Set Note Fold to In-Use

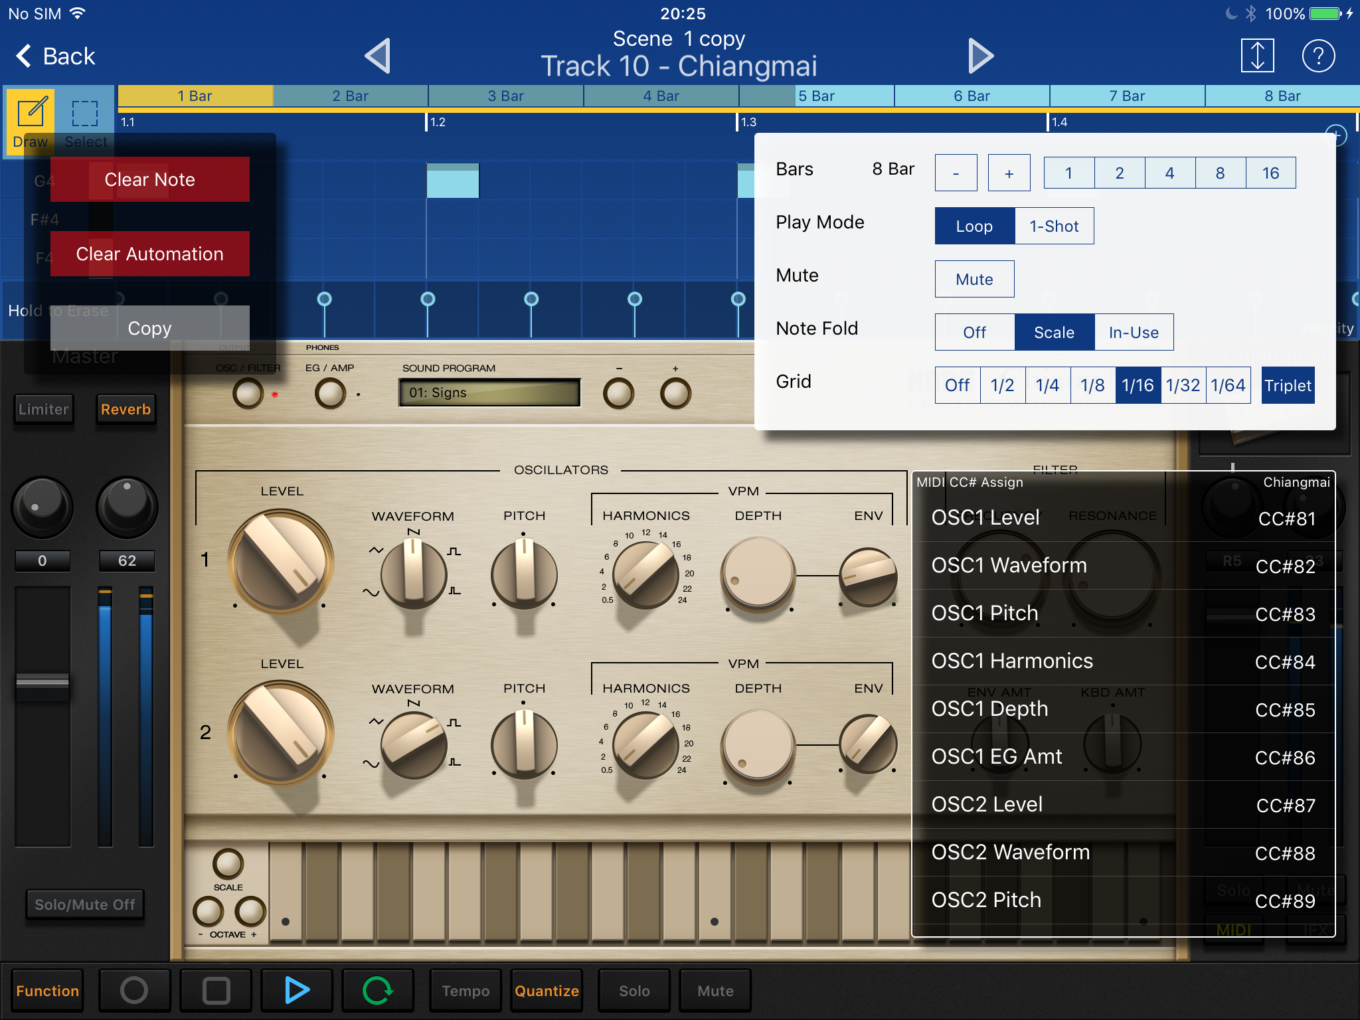[x=1134, y=332]
